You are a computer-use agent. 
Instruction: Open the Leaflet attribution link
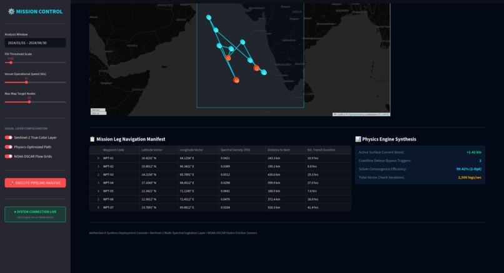click(340, 114)
